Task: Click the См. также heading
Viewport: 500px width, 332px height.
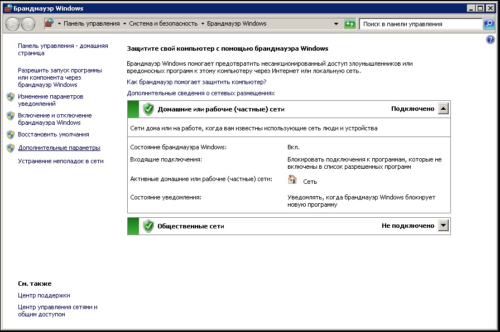Action: (35, 284)
